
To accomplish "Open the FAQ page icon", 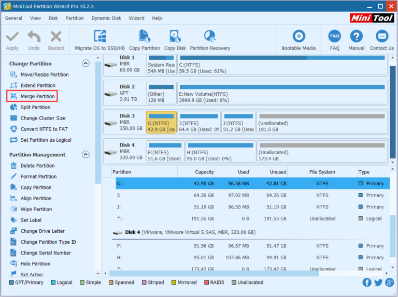I will click(334, 36).
